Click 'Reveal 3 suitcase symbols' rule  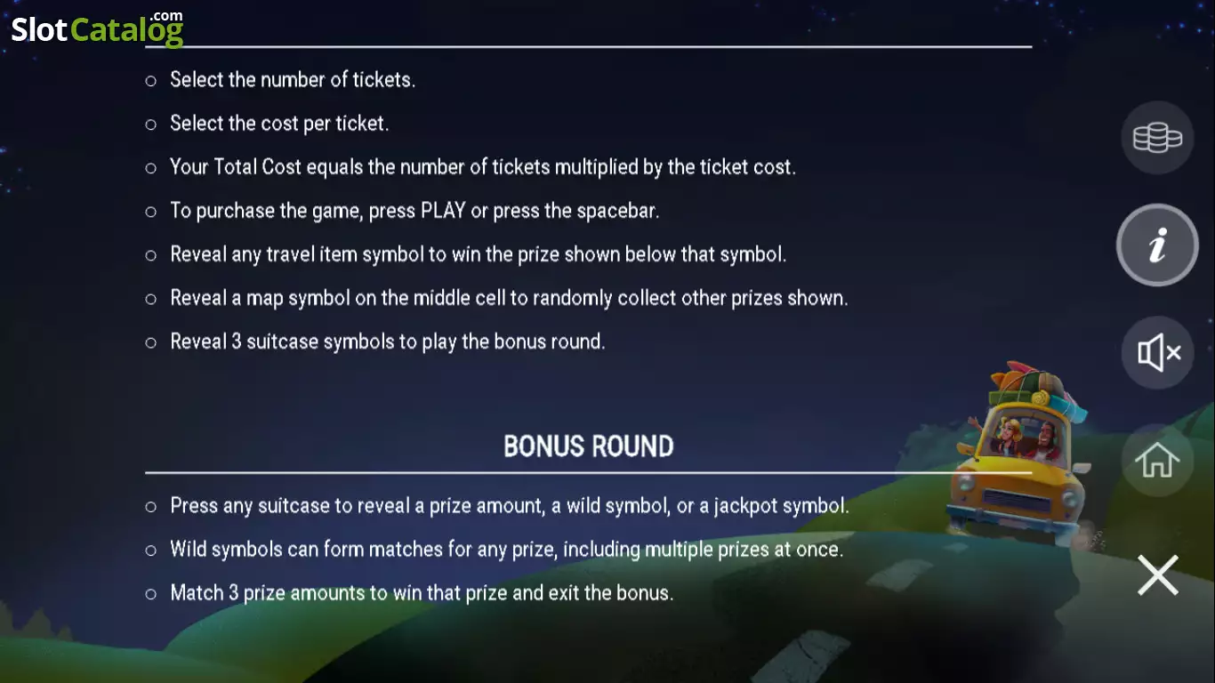coord(388,341)
